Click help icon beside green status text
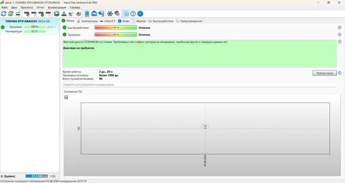This screenshot has width=345, height=183. point(339,41)
